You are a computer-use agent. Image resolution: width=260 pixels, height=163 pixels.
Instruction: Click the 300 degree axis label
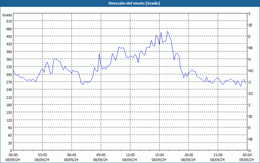[9, 75]
